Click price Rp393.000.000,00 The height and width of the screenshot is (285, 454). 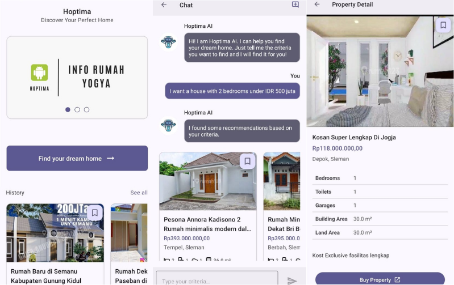point(187,238)
